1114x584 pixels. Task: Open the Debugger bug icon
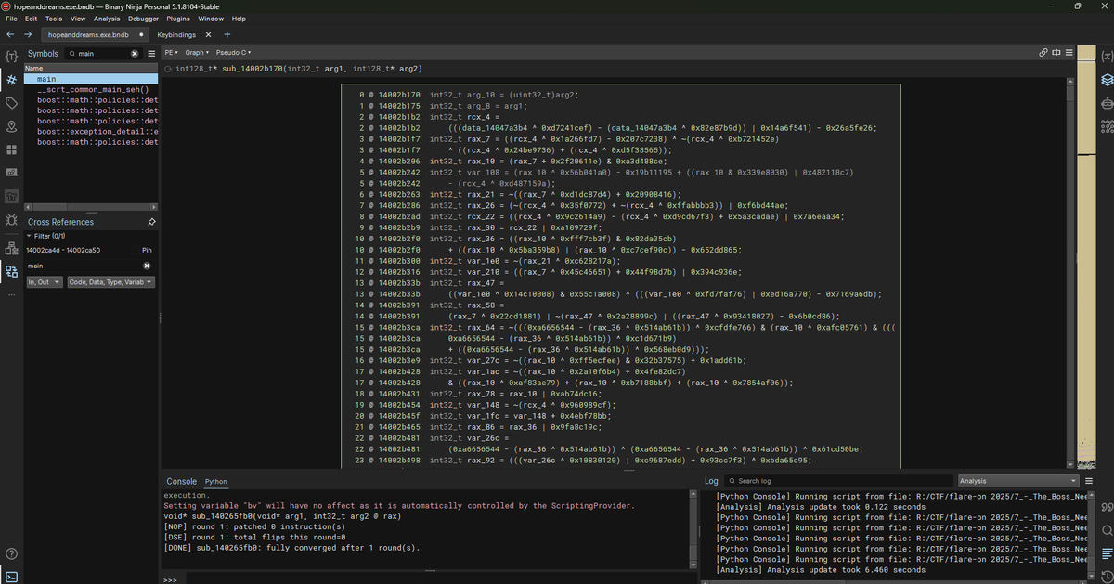click(12, 221)
